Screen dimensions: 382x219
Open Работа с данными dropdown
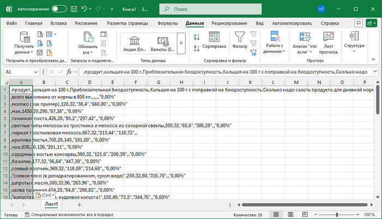click(x=274, y=43)
